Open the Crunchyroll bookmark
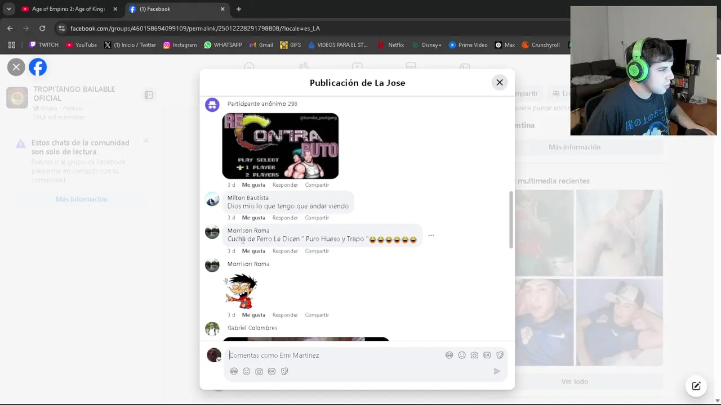The width and height of the screenshot is (721, 405). 541,45
